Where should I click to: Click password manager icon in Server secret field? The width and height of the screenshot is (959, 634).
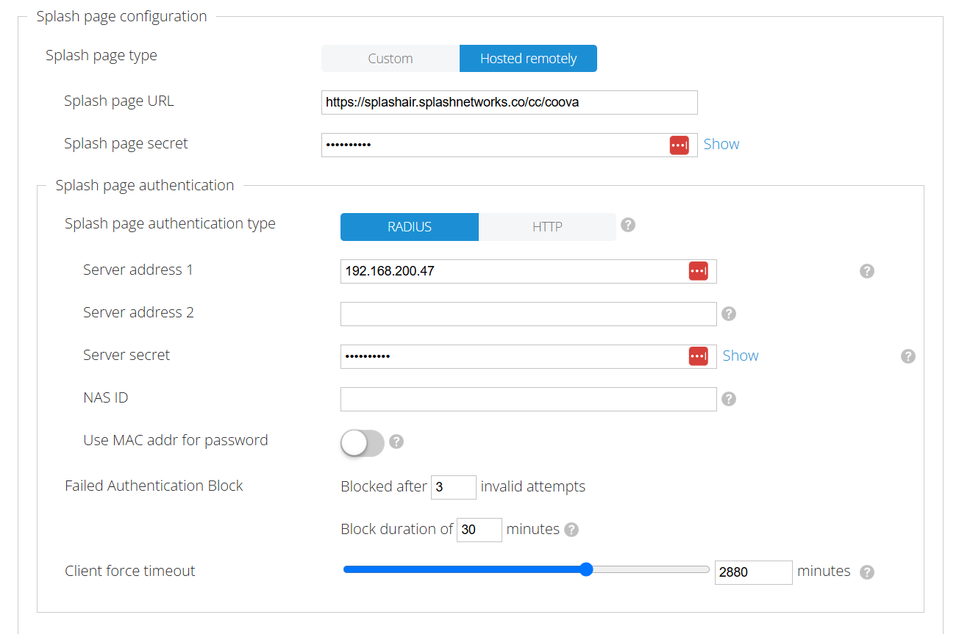point(698,356)
